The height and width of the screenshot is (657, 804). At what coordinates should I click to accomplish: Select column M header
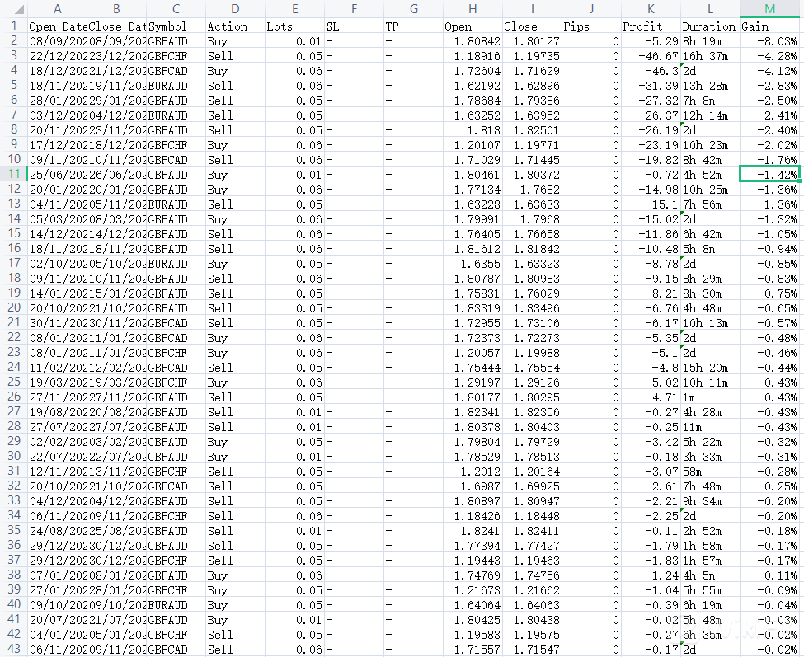(x=769, y=8)
